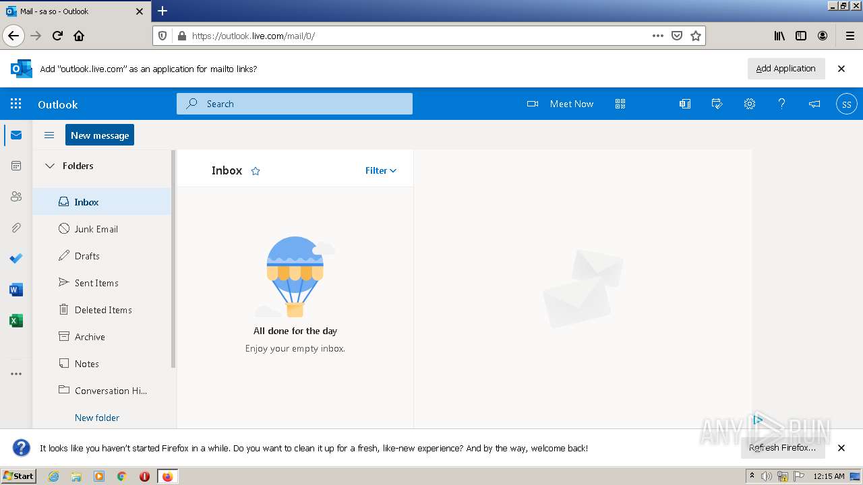Screen dimensions: 863x485
Task: Dismiss the mailto application notification bar
Action: coord(841,69)
